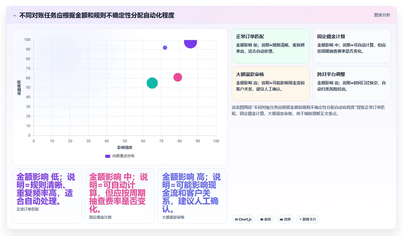Click the 图表分析 label
The height and width of the screenshot is (236, 403).
382,15
